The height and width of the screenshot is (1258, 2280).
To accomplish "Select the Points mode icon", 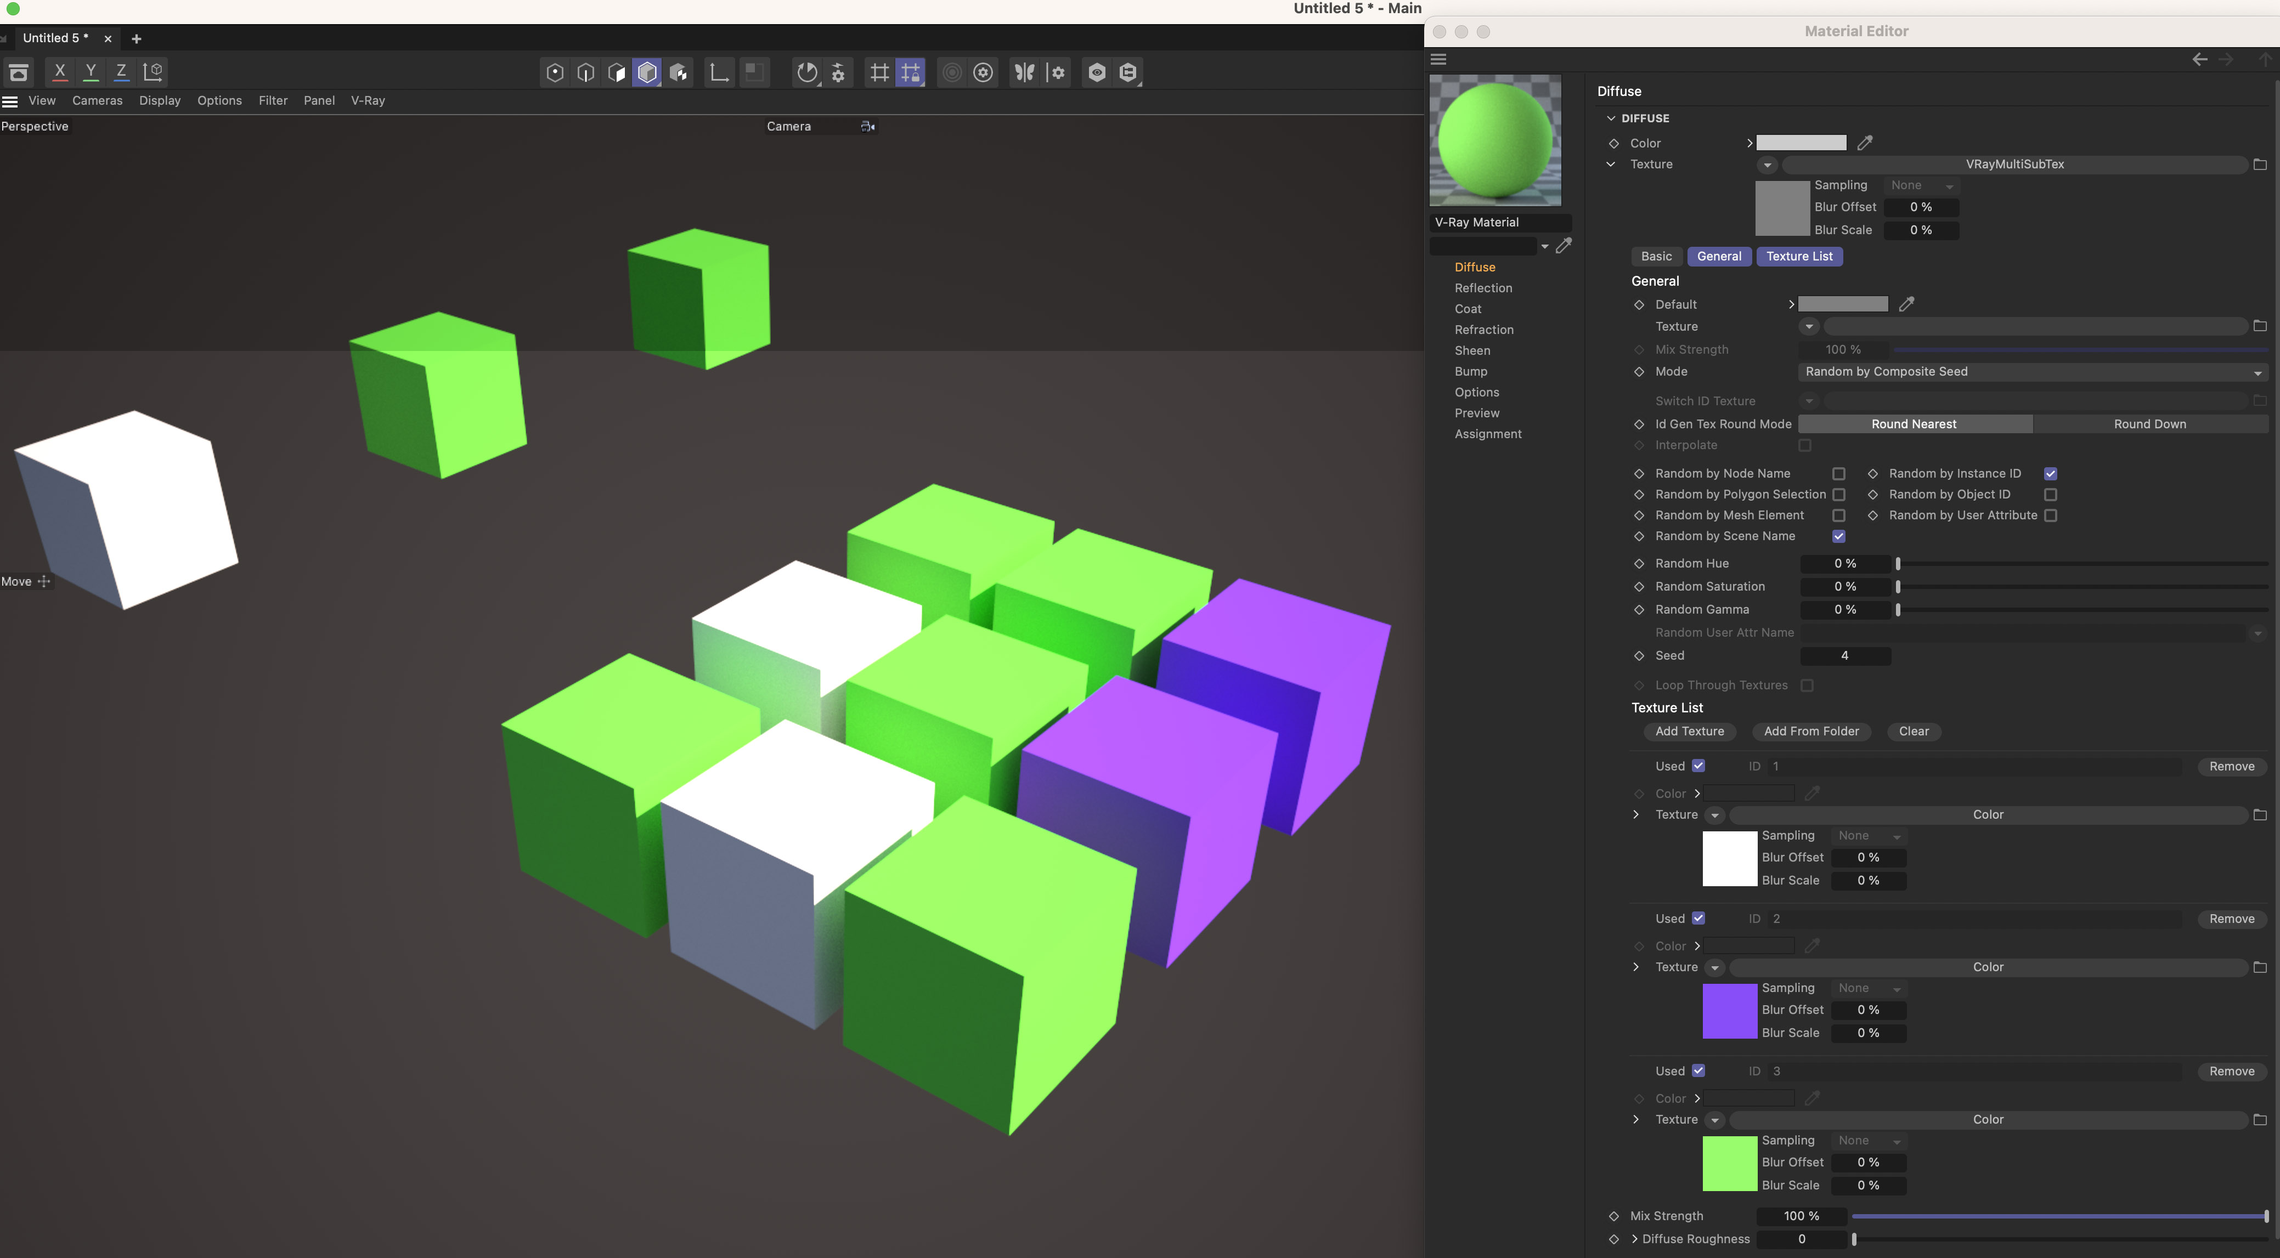I will click(555, 72).
